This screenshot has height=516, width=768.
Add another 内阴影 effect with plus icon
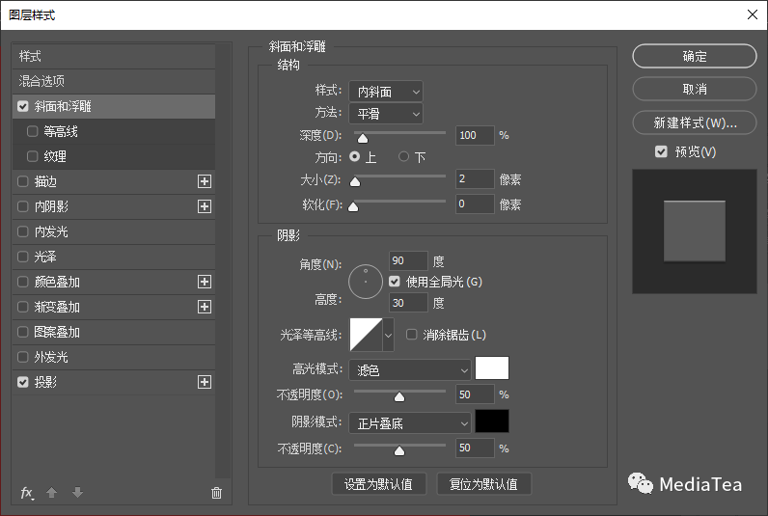point(205,206)
